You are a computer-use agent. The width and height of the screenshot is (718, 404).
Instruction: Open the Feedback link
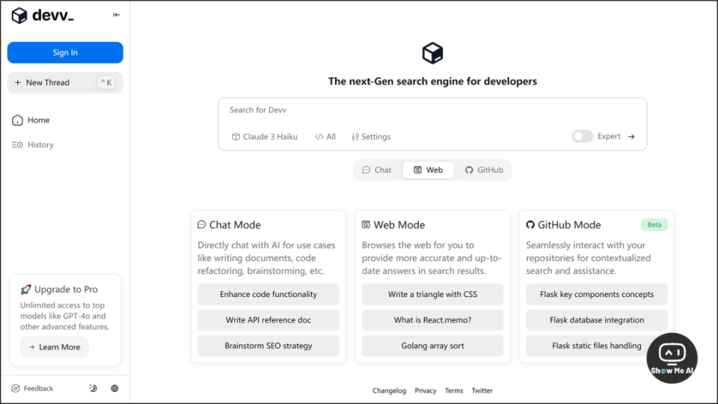32,388
